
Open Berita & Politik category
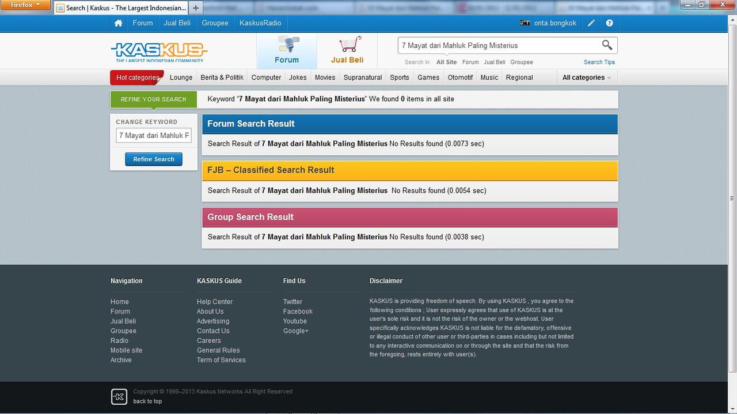(222, 78)
